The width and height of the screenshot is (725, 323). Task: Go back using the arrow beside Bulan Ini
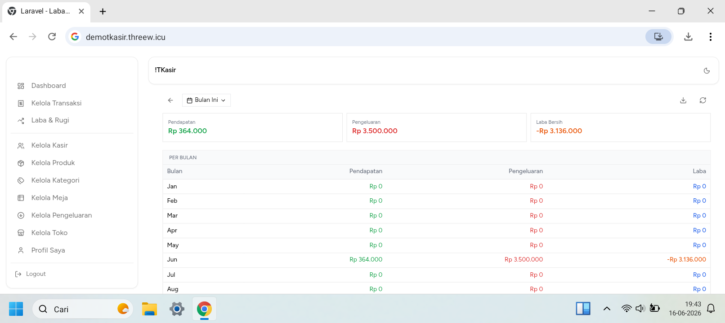point(170,100)
